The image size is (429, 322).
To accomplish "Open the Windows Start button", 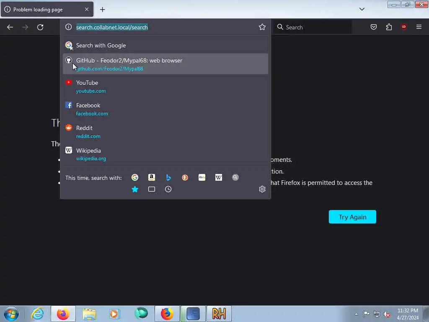I will click(x=11, y=314).
